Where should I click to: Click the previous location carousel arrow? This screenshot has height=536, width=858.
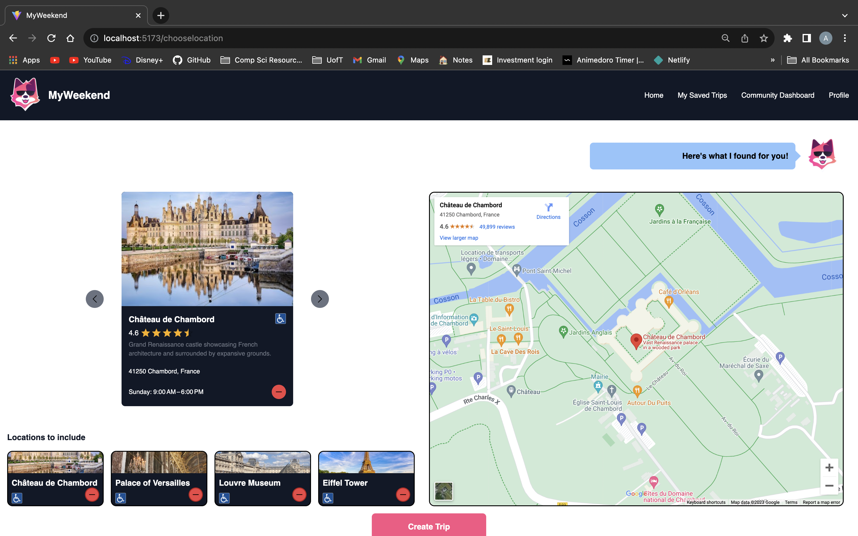coord(95,299)
